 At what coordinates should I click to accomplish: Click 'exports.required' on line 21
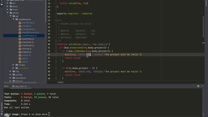pos(67,14)
